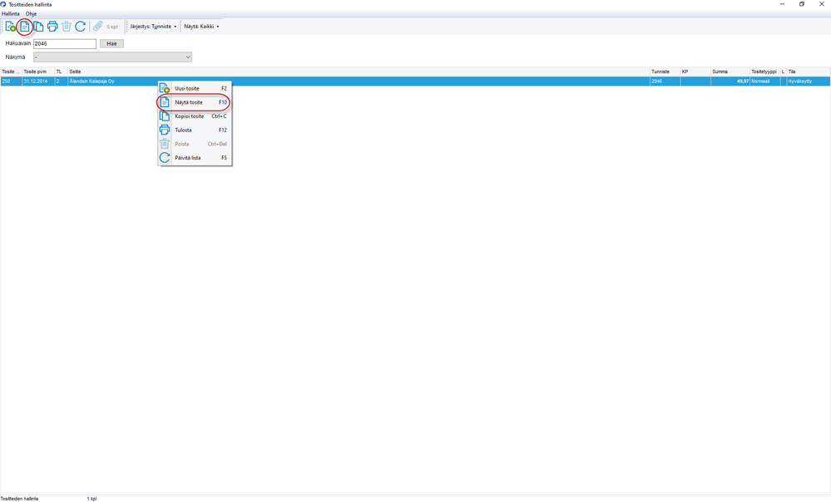
Task: Choose Kopioi tosite from context menu
Action: click(195, 116)
